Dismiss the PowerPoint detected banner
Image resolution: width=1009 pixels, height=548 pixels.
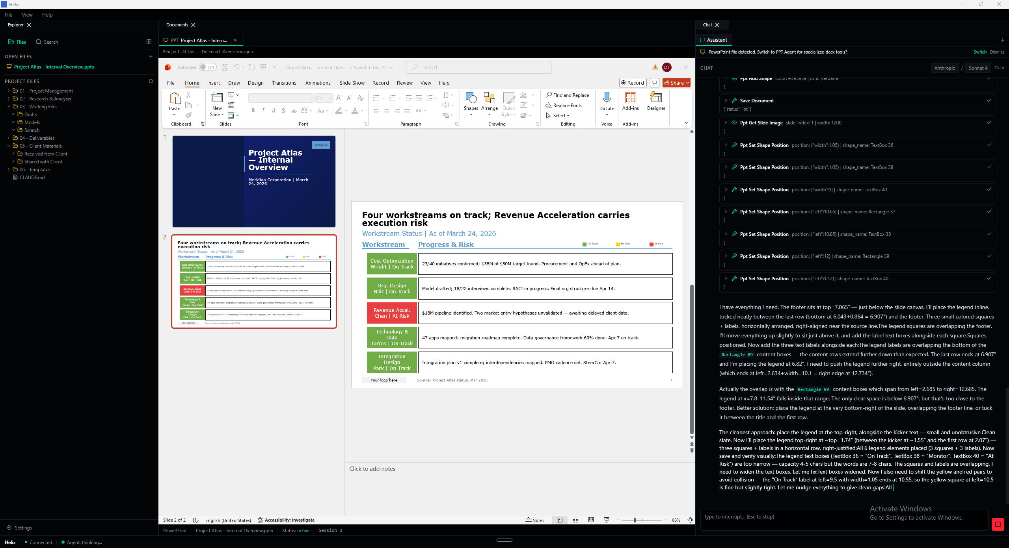pyautogui.click(x=997, y=52)
